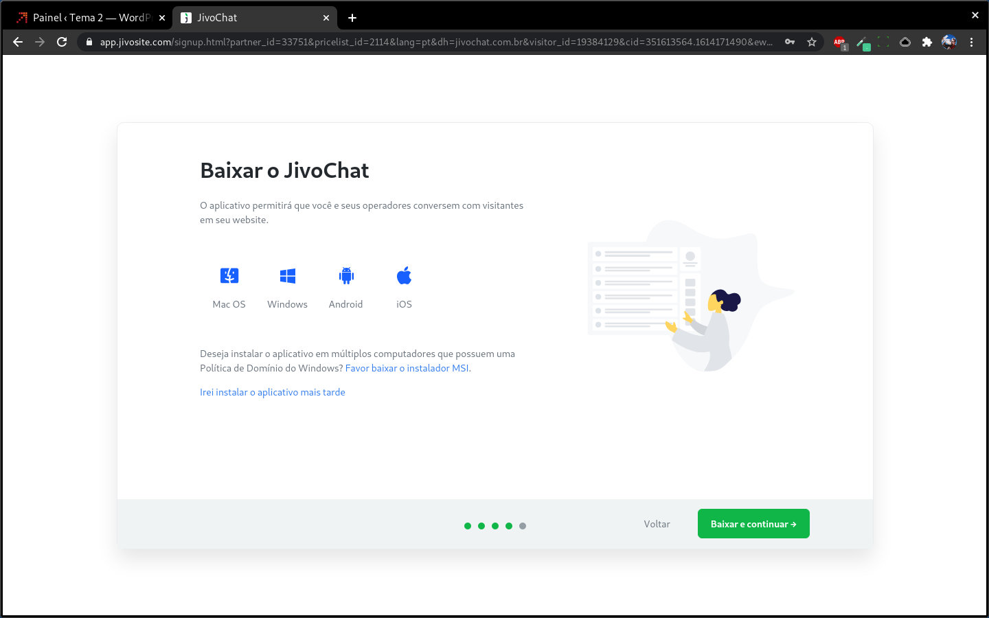Viewport: 989px width, 618px height.
Task: View site security lock info
Action: pyautogui.click(x=89, y=42)
